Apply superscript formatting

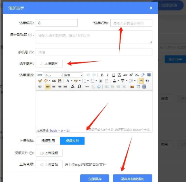click(x=131, y=75)
